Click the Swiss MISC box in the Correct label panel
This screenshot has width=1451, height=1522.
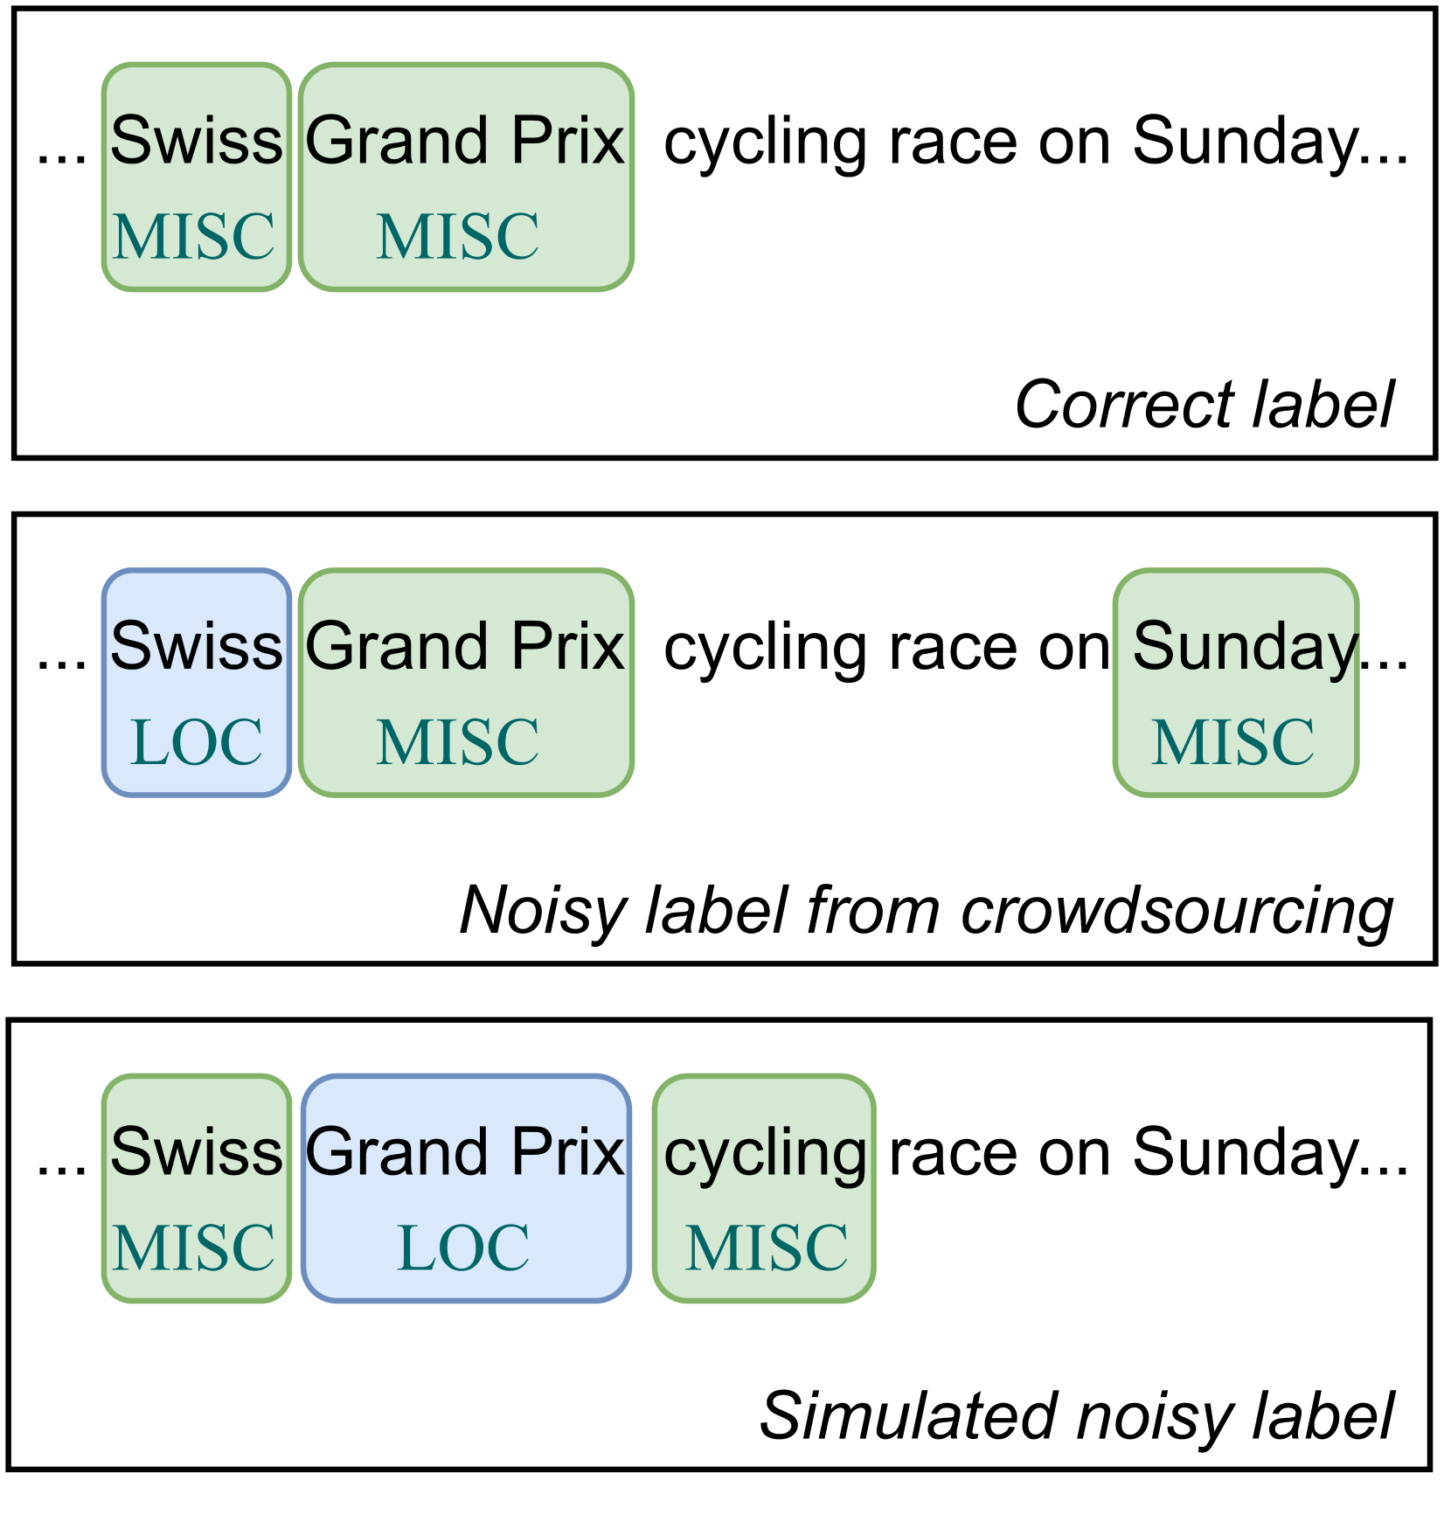click(x=196, y=177)
